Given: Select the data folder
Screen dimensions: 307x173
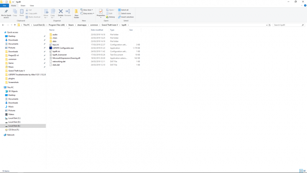Looking at the screenshot, I should coord(54,41).
